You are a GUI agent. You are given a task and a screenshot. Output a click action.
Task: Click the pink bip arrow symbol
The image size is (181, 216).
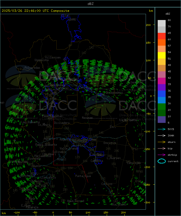pos(162,148)
